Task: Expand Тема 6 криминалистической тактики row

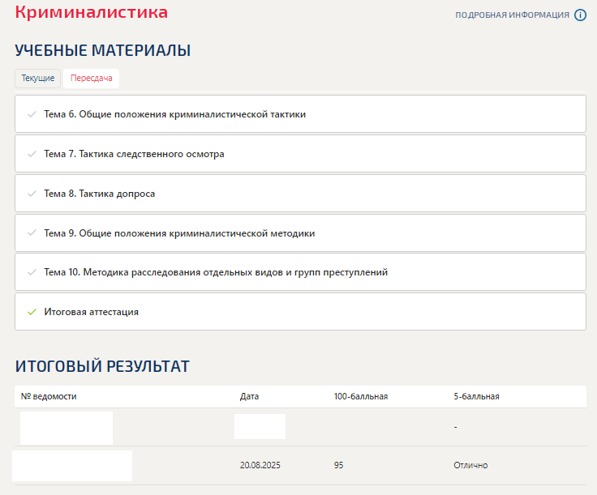Action: pos(300,114)
